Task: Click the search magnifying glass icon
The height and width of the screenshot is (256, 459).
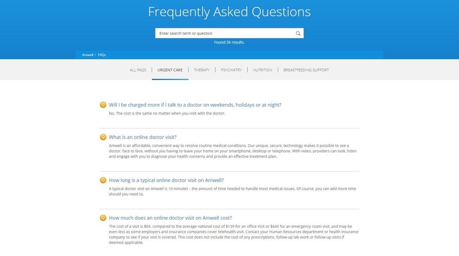Action: [298, 33]
